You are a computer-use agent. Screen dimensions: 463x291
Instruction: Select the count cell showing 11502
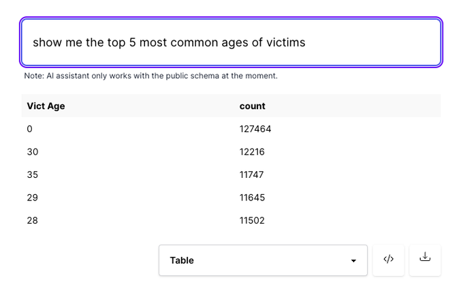(x=252, y=220)
